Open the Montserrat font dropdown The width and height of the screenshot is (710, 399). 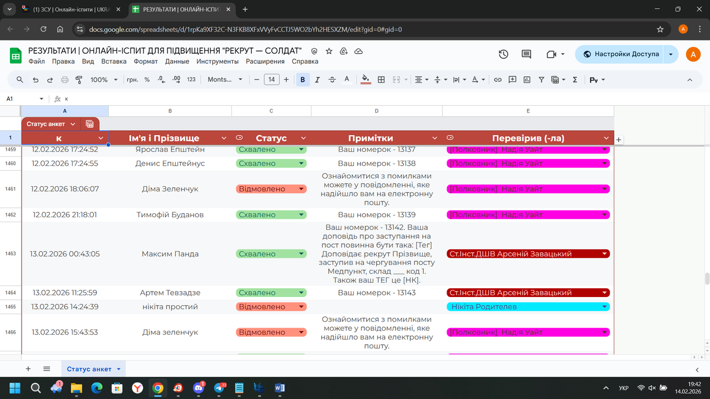pyautogui.click(x=225, y=80)
